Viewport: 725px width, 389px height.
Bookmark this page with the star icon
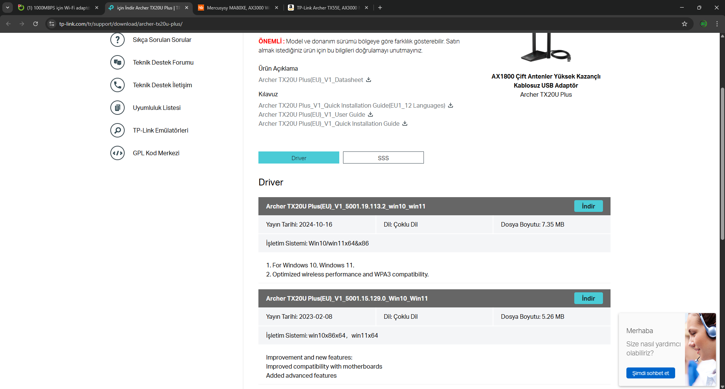pos(685,24)
